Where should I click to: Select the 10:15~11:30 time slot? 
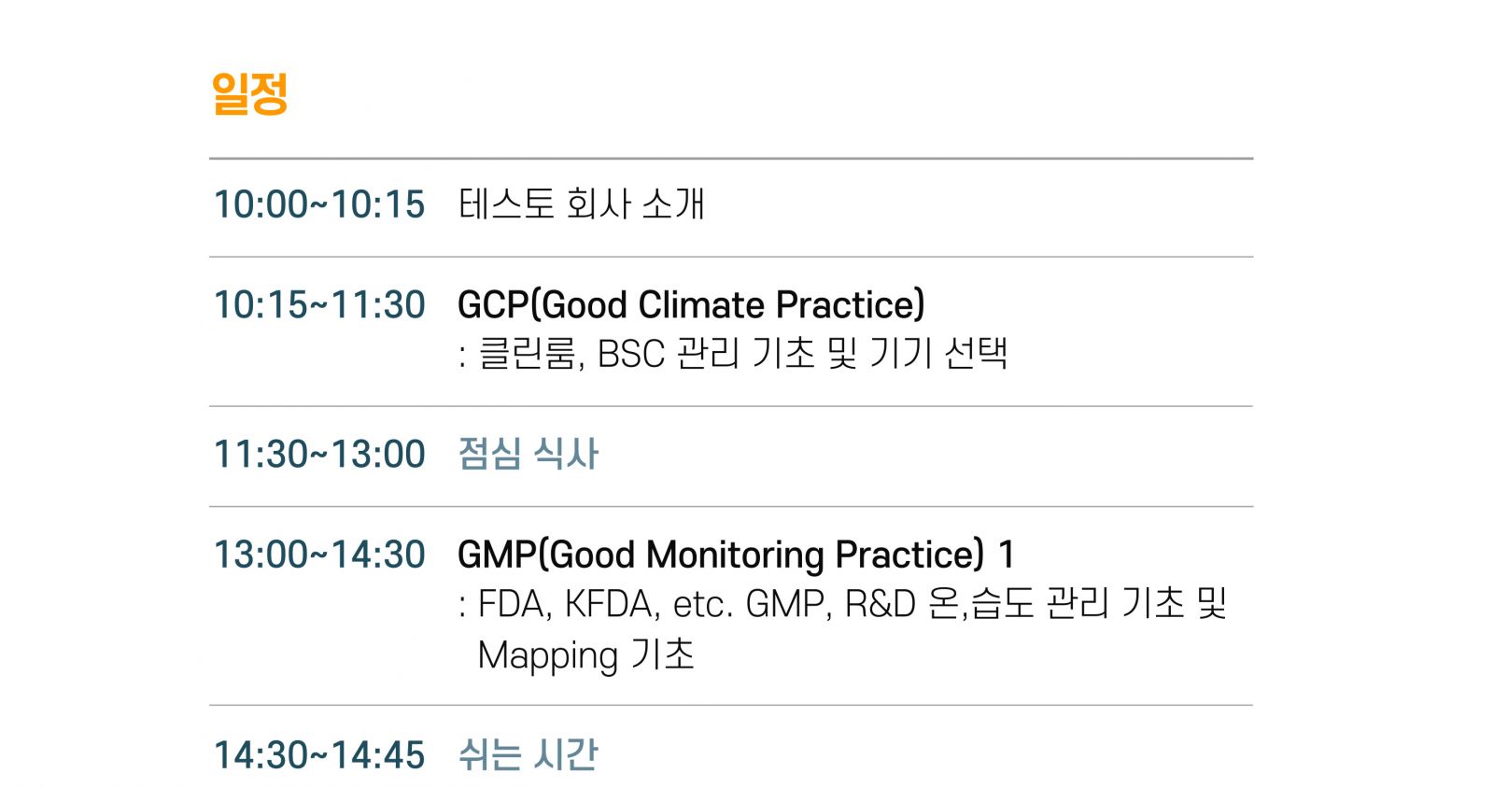[319, 305]
